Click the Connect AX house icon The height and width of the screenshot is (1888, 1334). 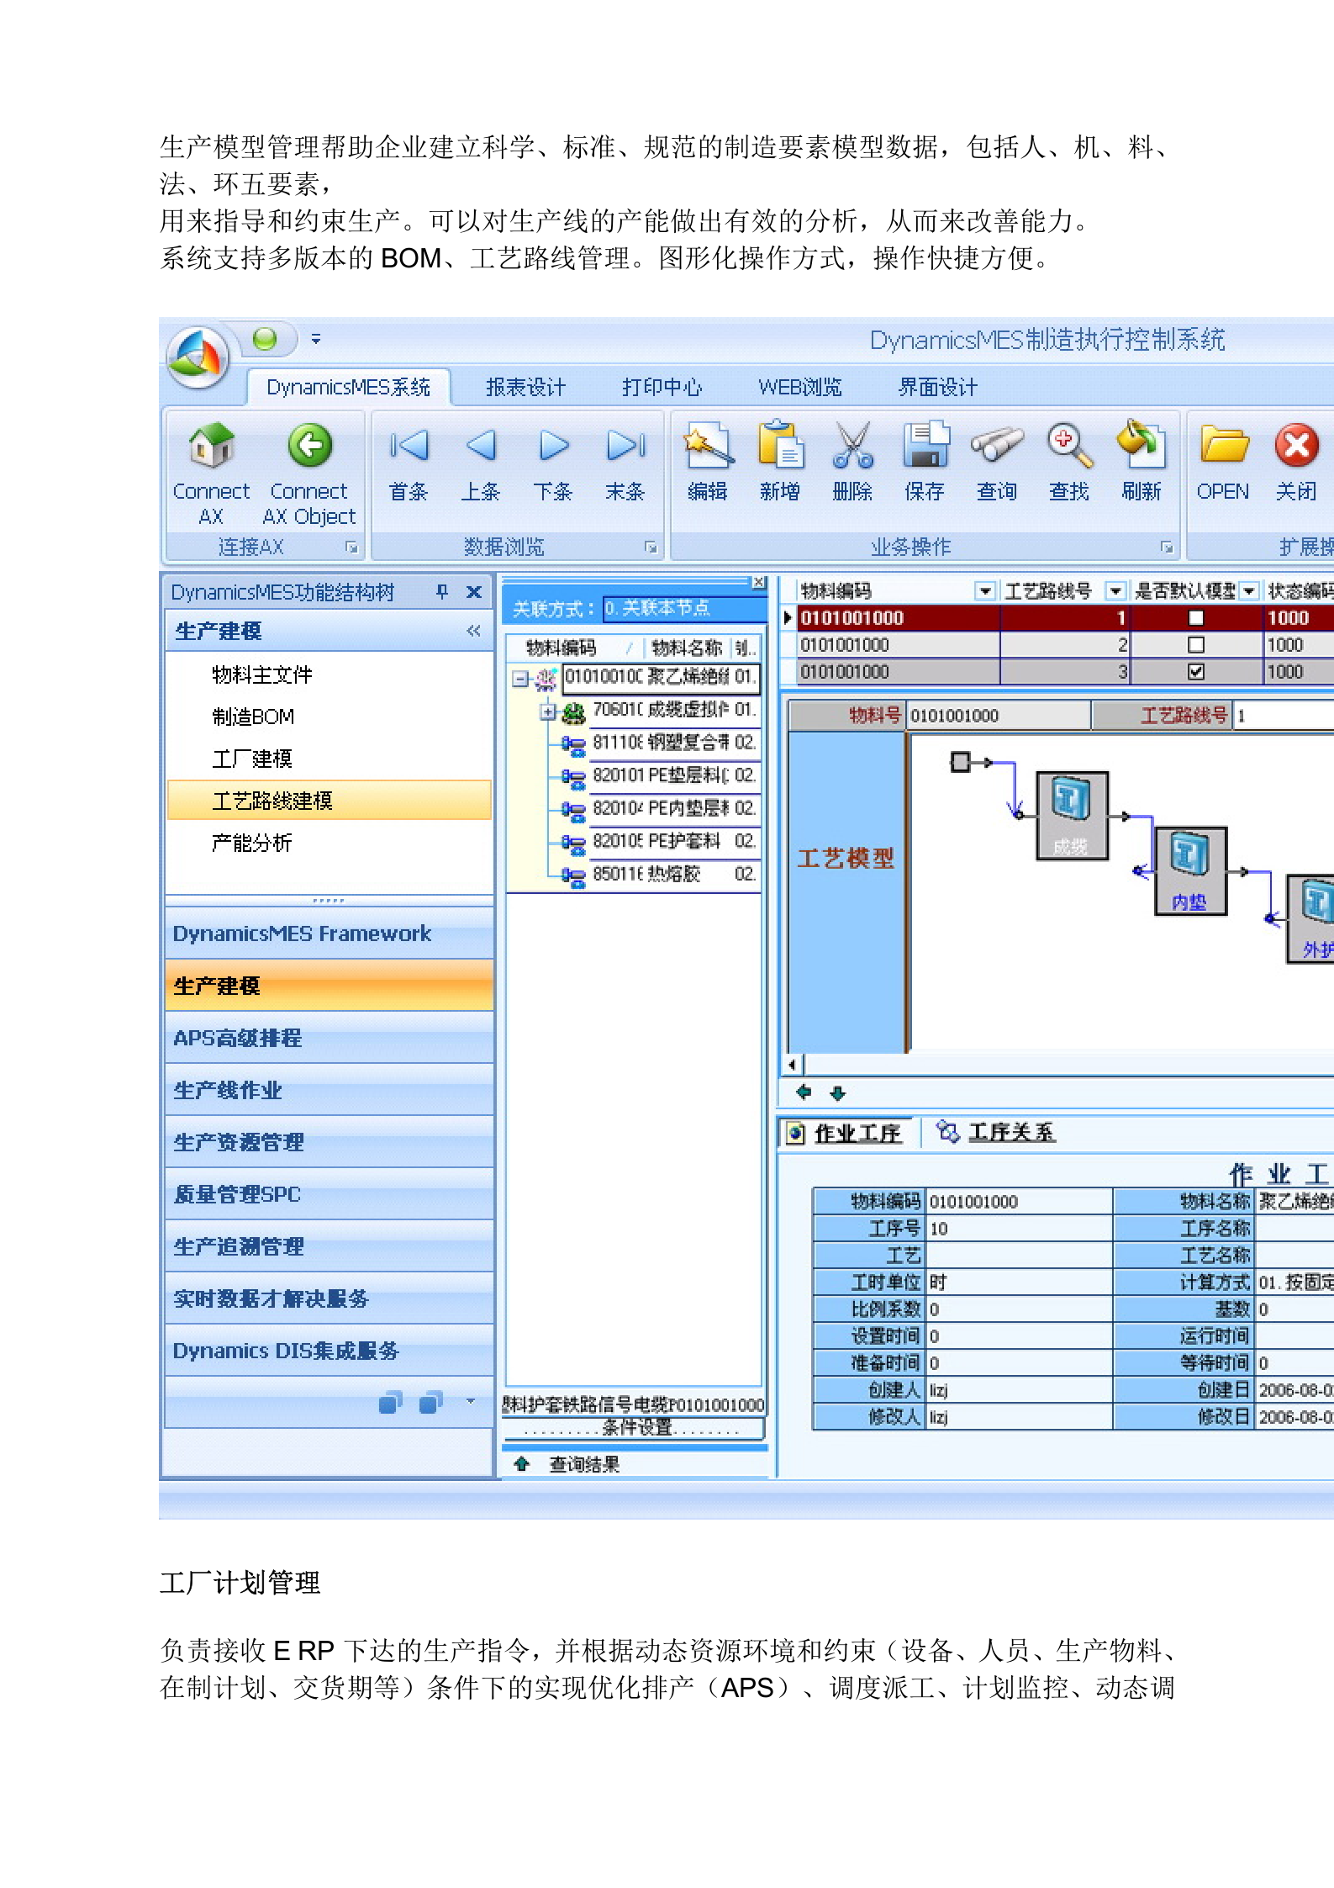pyautogui.click(x=211, y=446)
